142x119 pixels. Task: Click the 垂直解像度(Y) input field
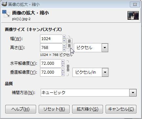pos(51,72)
